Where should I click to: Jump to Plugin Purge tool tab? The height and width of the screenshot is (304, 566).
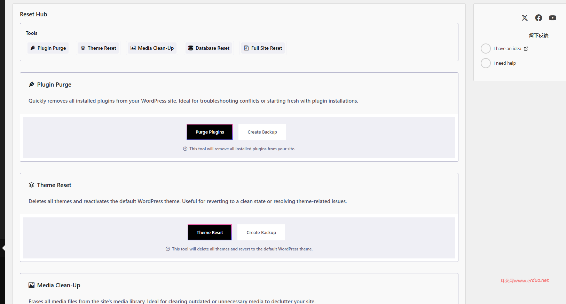(48, 48)
